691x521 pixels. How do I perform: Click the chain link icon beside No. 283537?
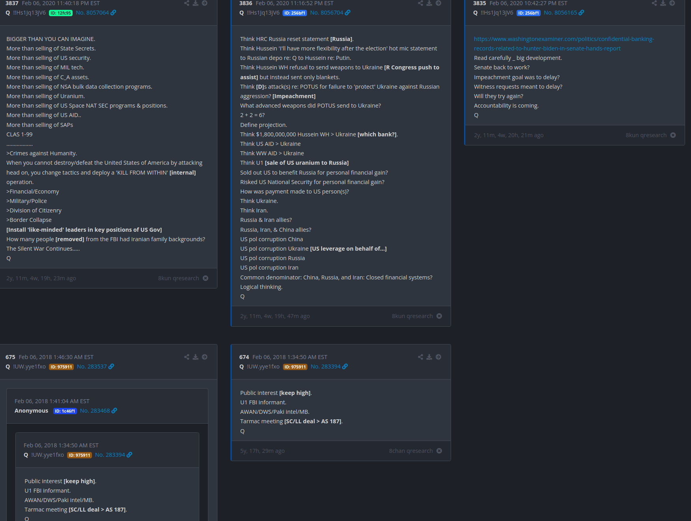pyautogui.click(x=111, y=367)
